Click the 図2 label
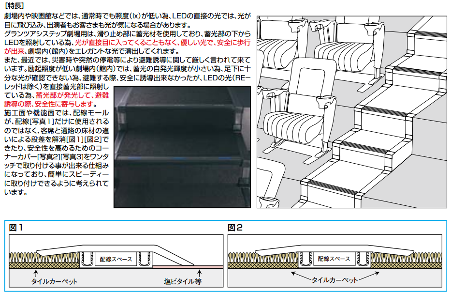Image resolution: width=451 pixels, height=293 pixels. coord(235,228)
